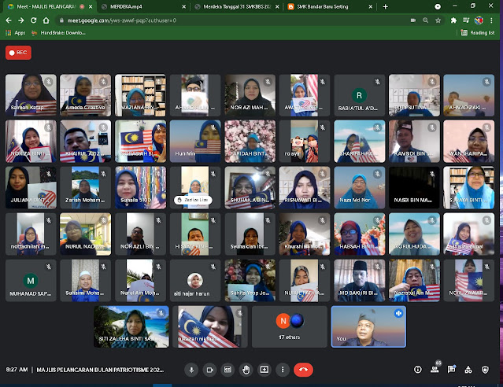Select the siti hajar harun tile
Image resolution: width=503 pixels, height=387 pixels.
pyautogui.click(x=195, y=281)
